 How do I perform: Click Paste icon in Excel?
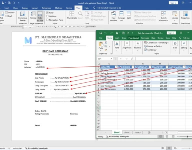[101, 44]
